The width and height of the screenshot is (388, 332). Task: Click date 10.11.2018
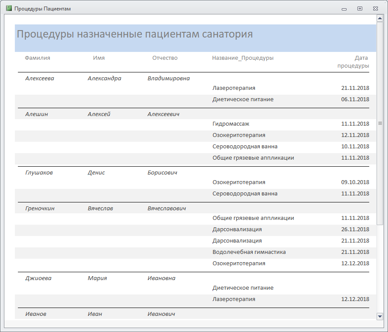click(x=355, y=147)
